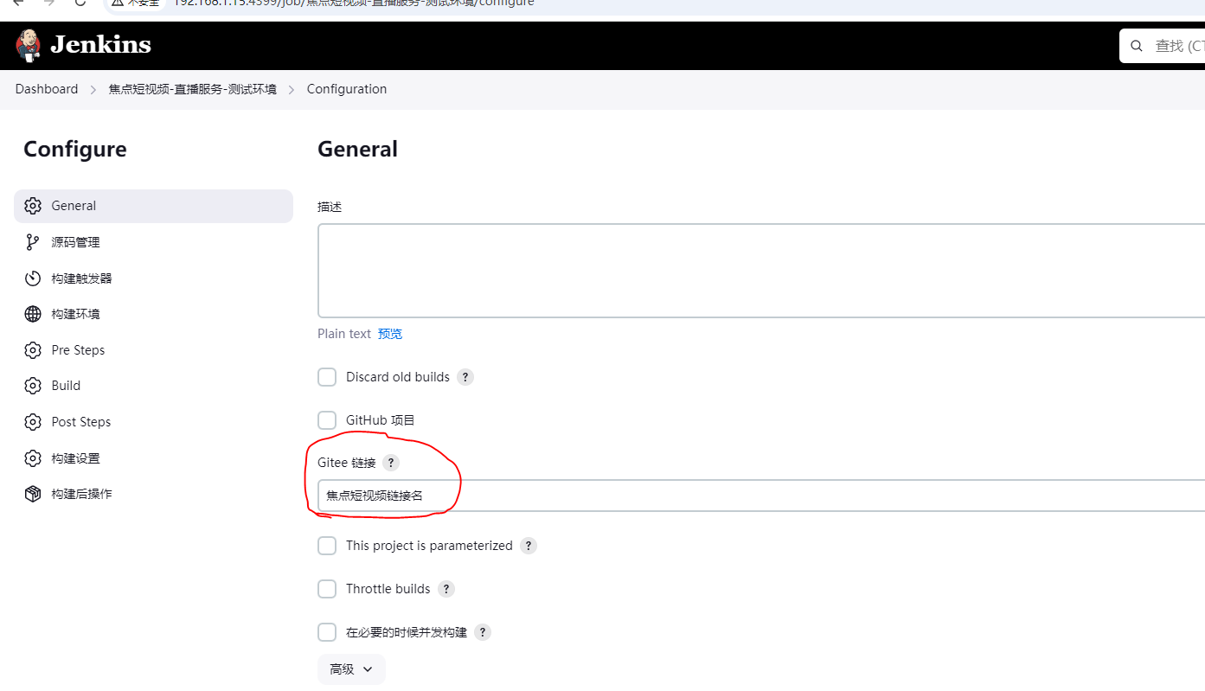1205x691 pixels.
Task: Open help for Throttle builds
Action: [446, 589]
